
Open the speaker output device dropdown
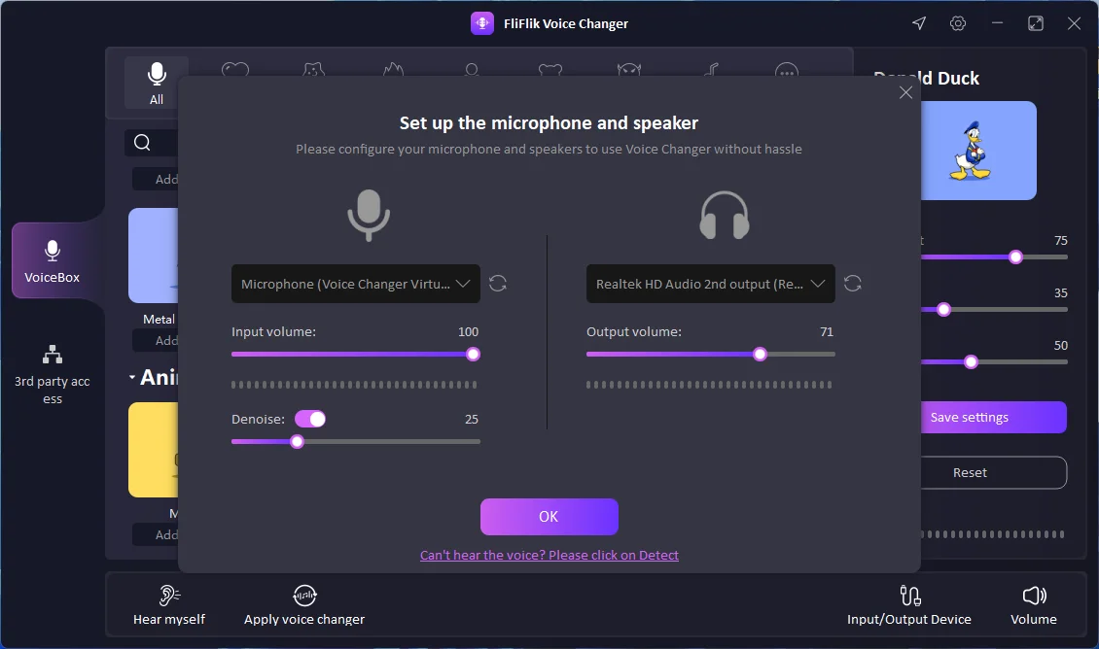710,283
